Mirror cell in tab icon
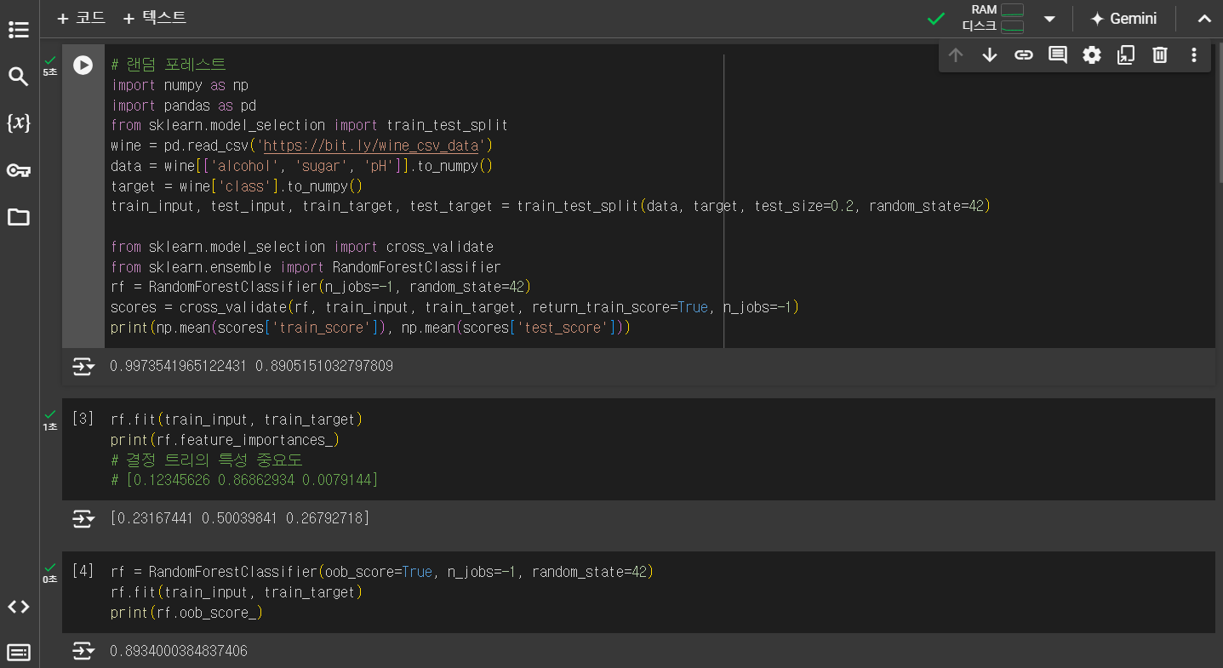This screenshot has width=1223, height=668. coord(1126,55)
